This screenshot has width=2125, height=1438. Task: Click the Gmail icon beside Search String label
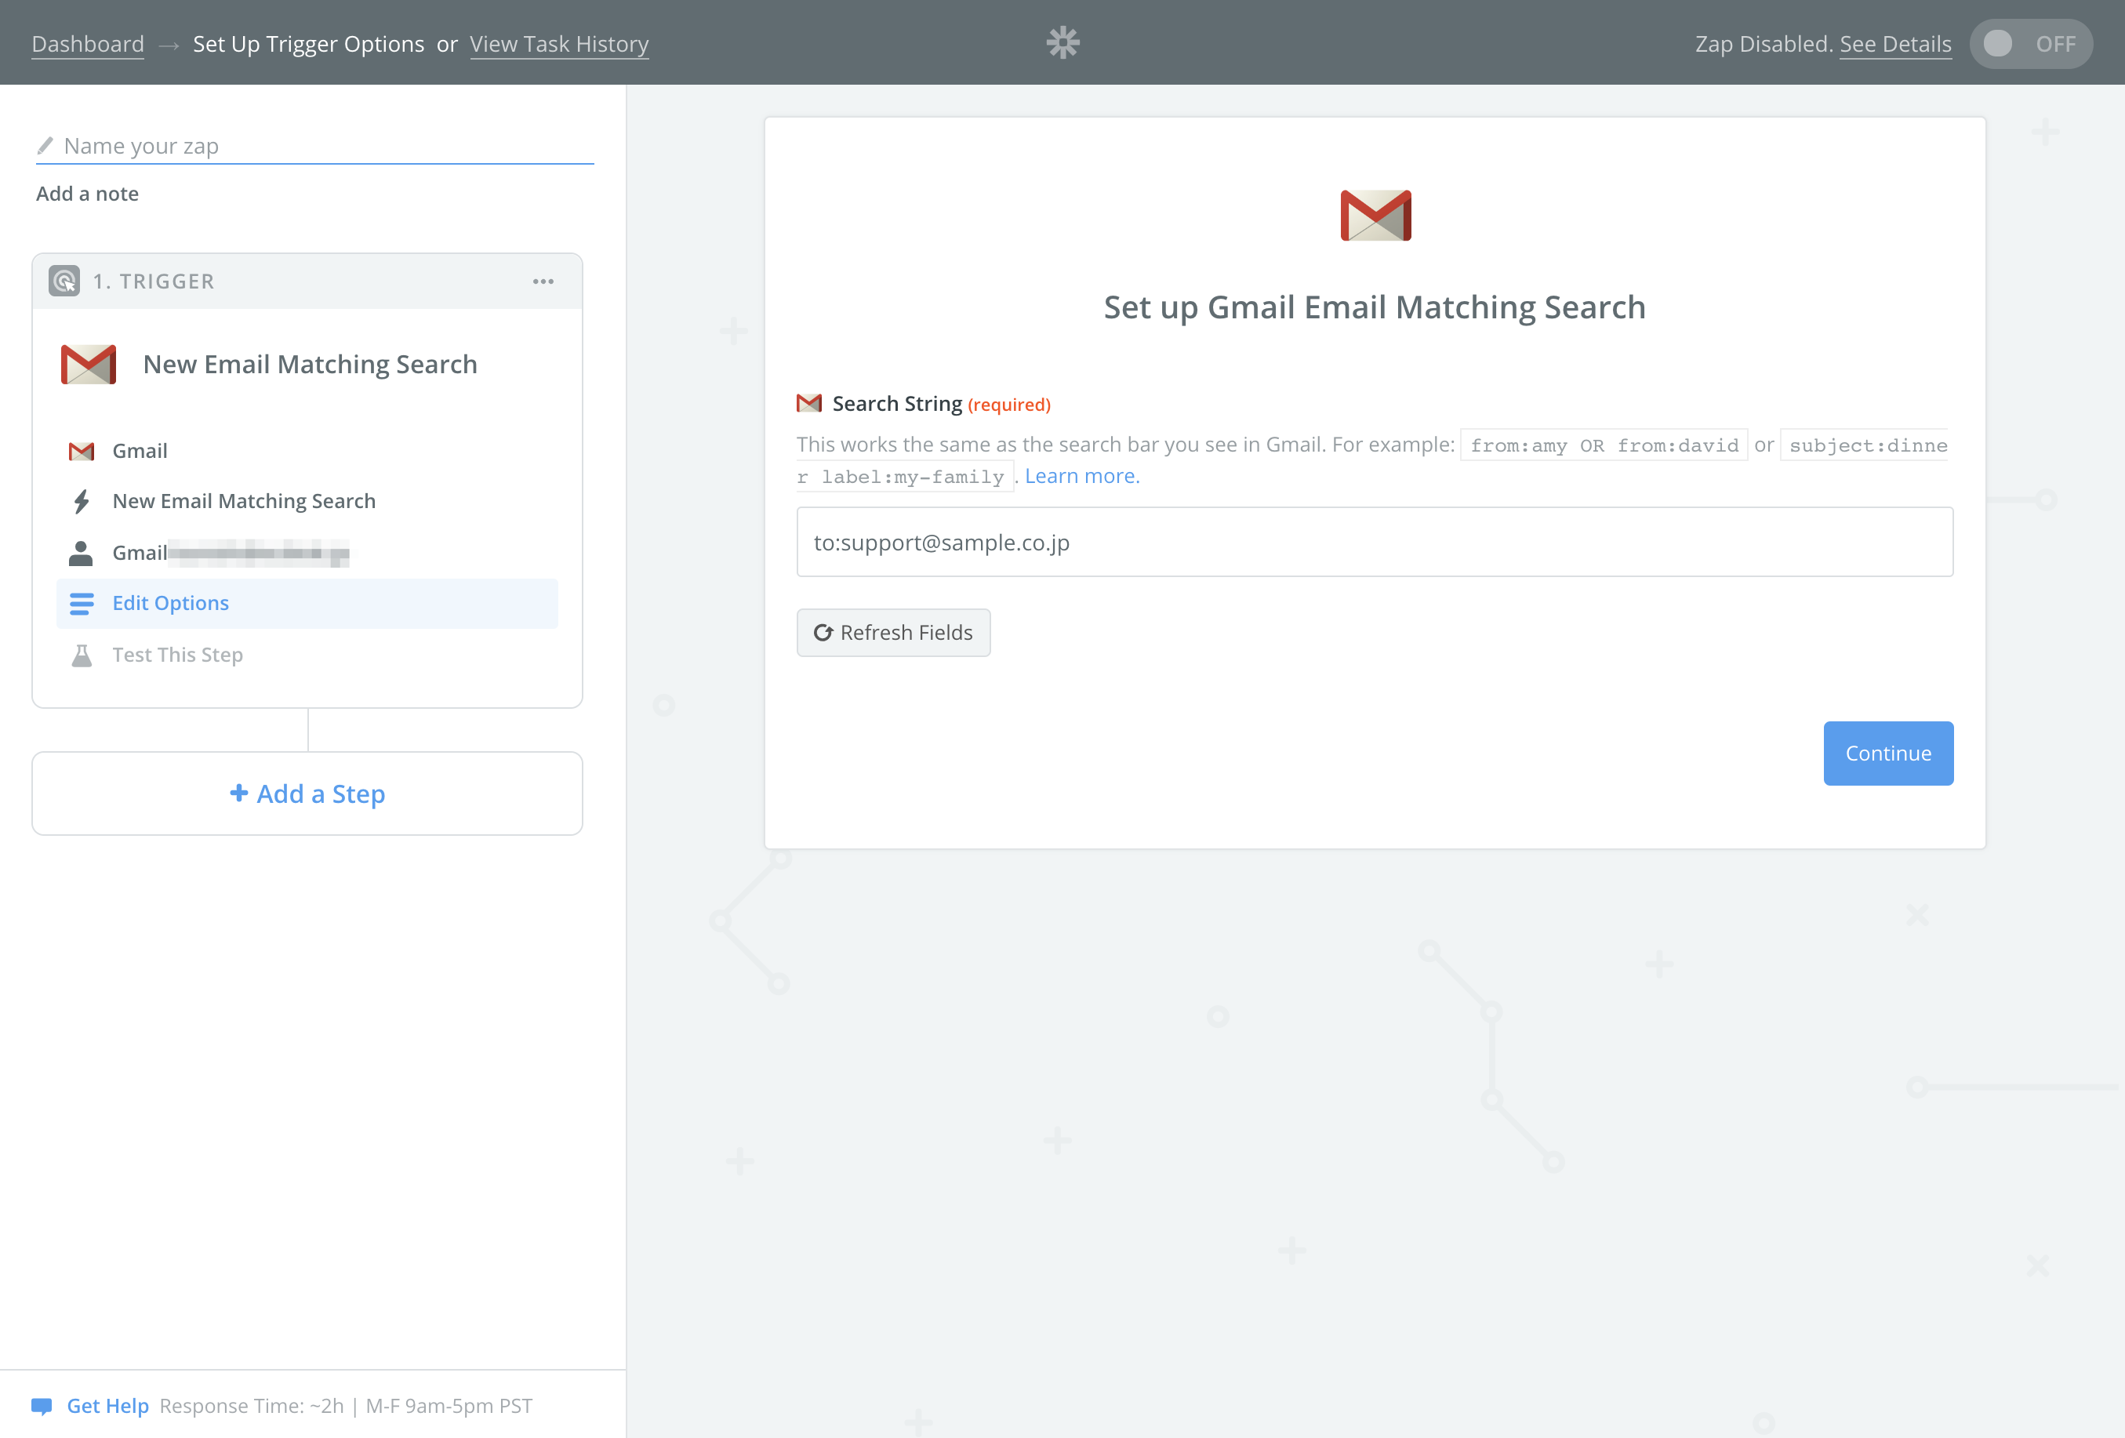[808, 403]
